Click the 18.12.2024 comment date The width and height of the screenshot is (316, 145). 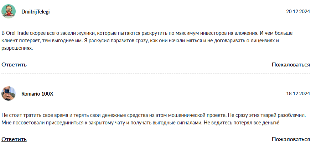[x=298, y=94]
